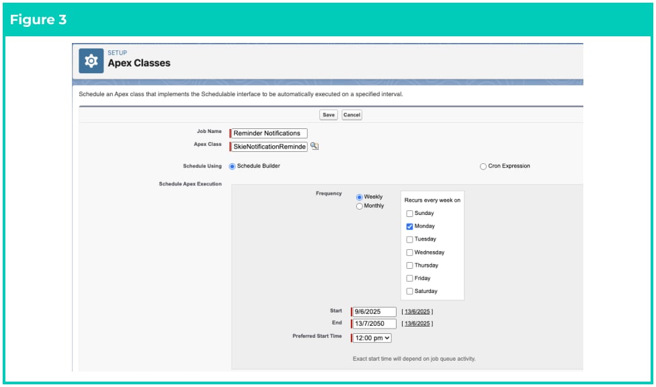Click the 13/6/2025 link beside Start
The image size is (656, 387).
(x=417, y=312)
